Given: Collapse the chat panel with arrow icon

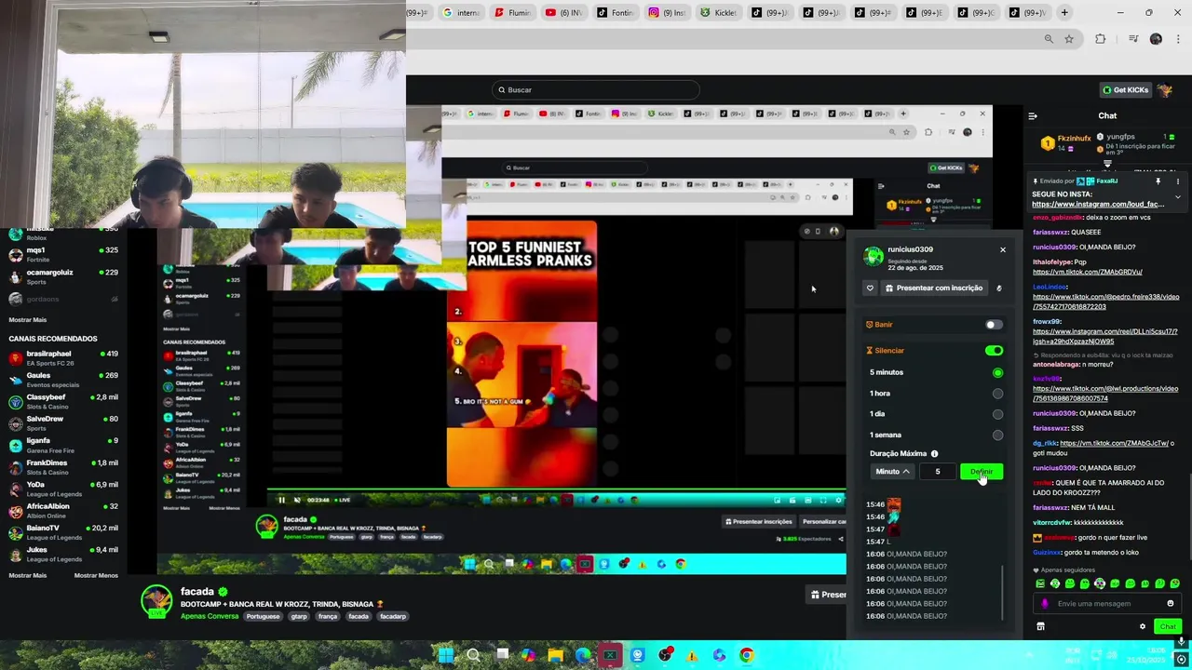Looking at the screenshot, I should pyautogui.click(x=1033, y=116).
